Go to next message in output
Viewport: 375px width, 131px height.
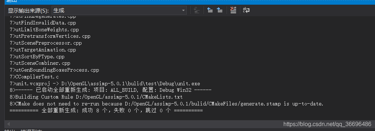pyautogui.click(x=220, y=10)
